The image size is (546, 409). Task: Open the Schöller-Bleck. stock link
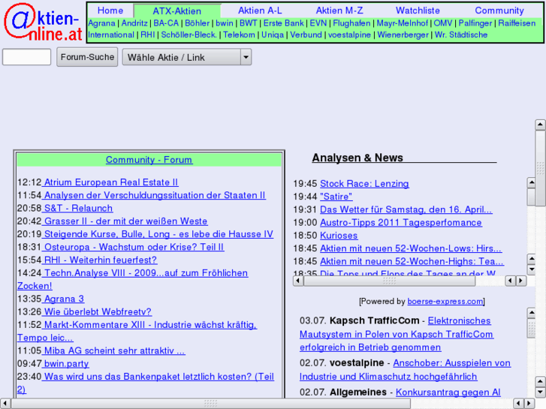point(189,35)
